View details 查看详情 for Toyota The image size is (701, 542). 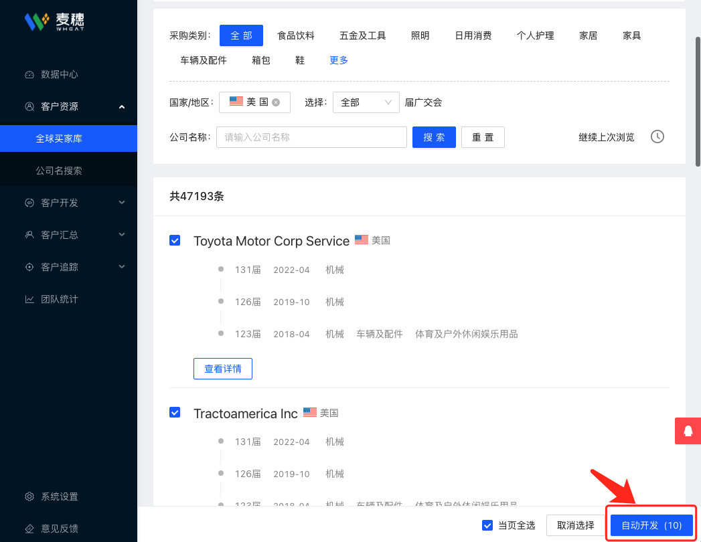pos(223,369)
